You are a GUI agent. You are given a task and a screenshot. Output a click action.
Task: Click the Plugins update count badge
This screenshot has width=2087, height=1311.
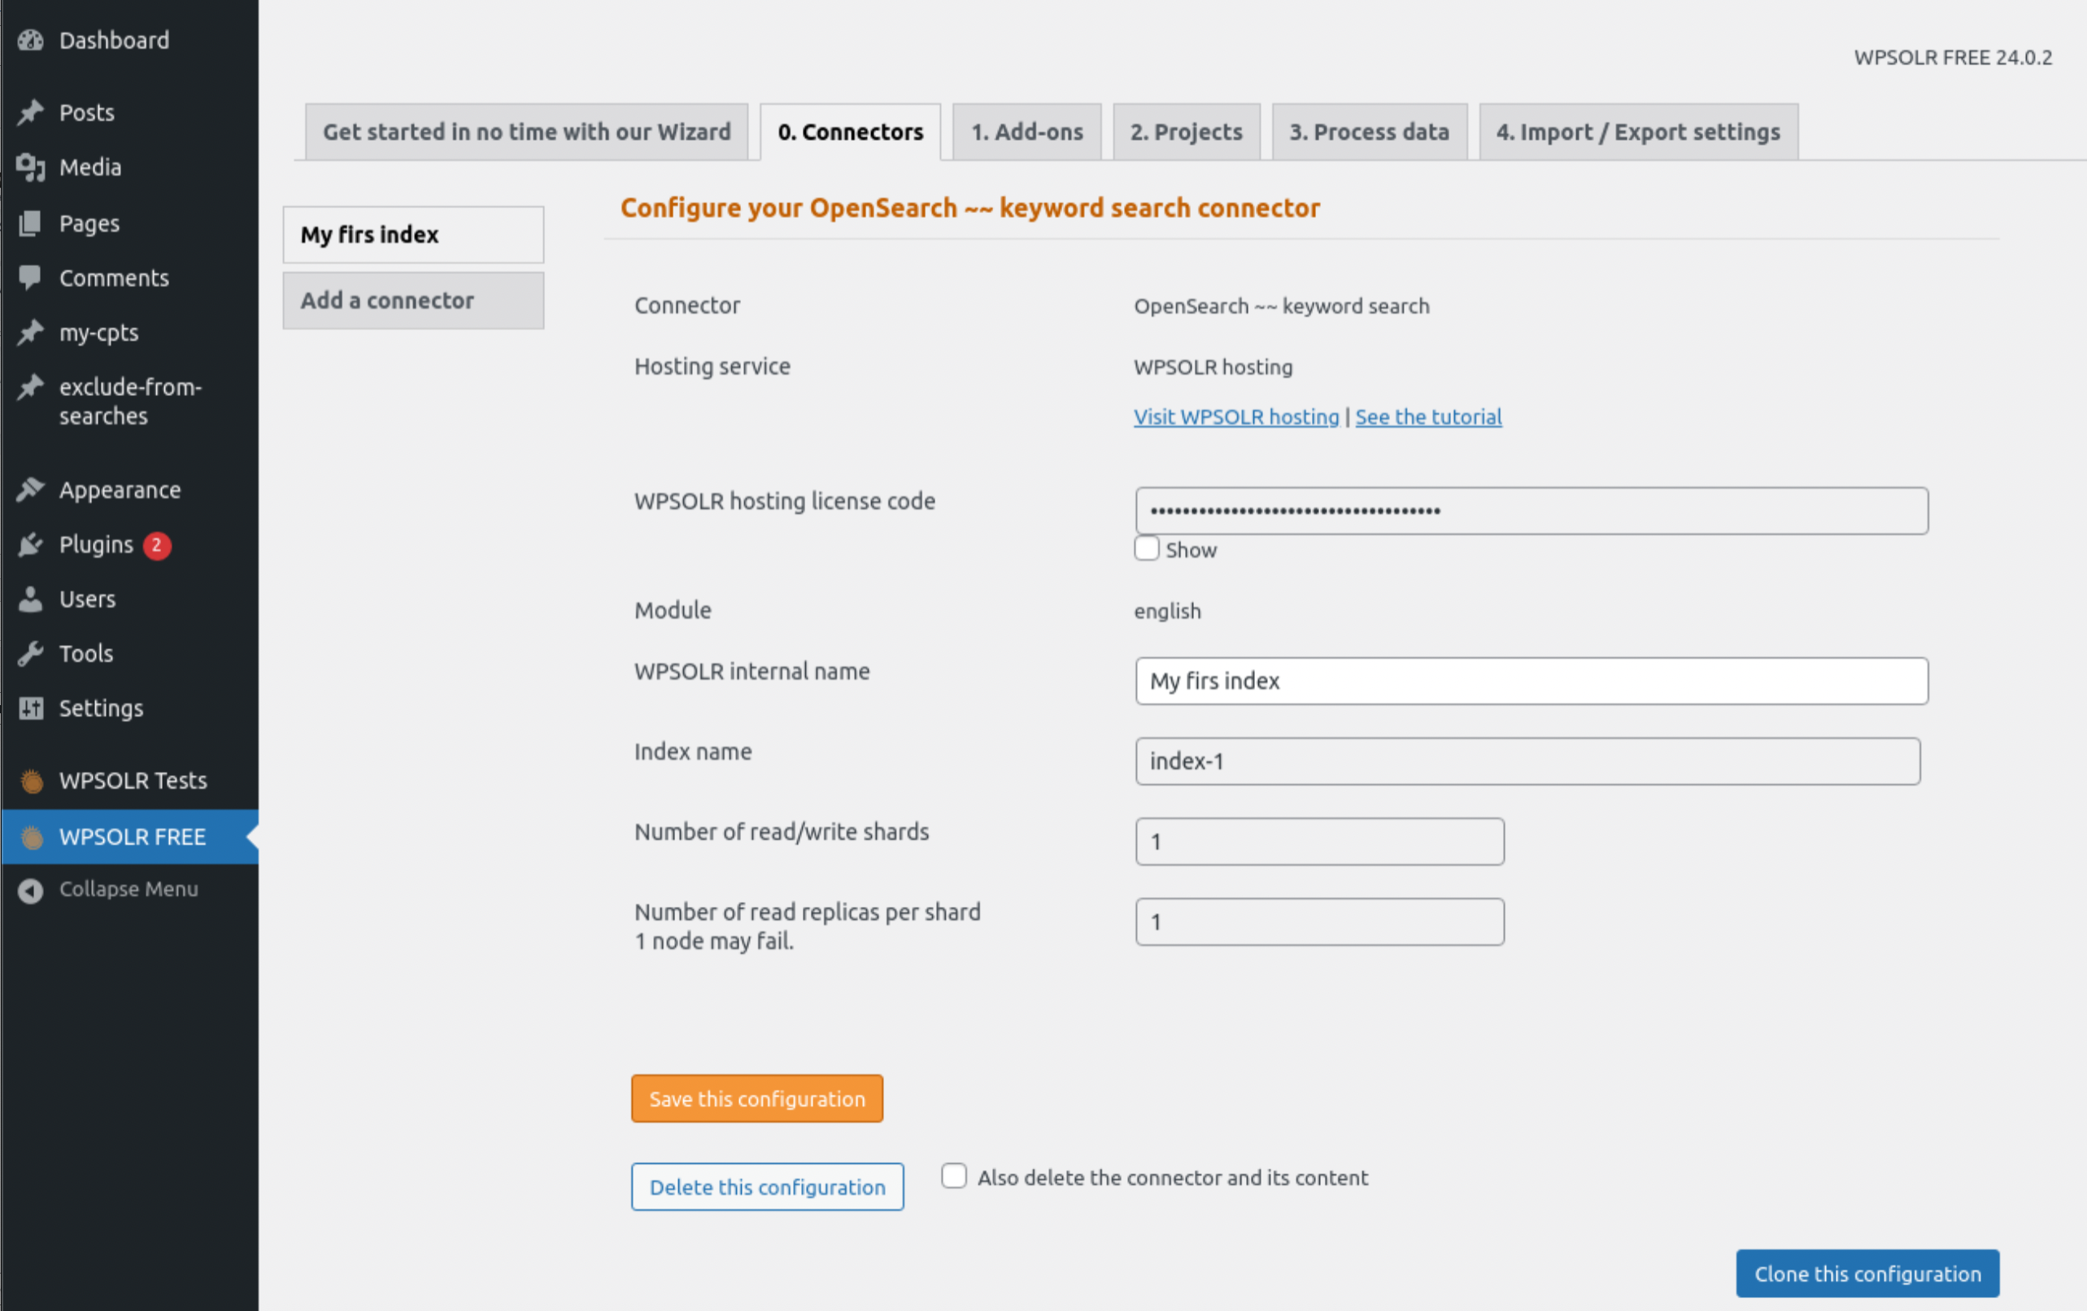pyautogui.click(x=157, y=545)
